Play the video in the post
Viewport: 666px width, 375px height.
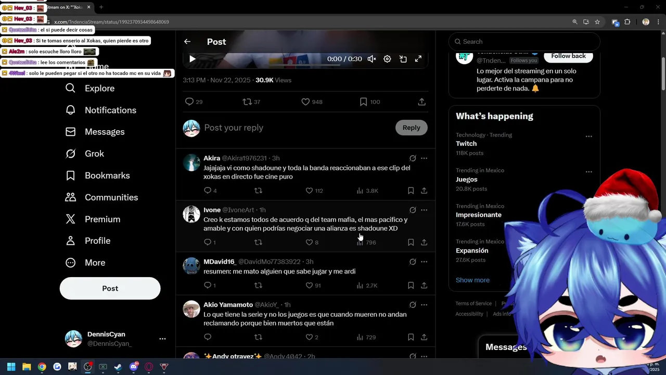click(192, 59)
